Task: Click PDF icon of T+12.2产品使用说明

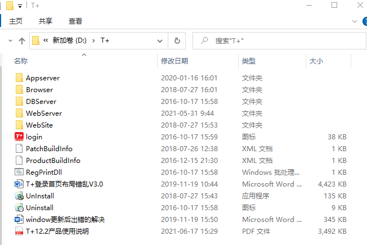Action: click(19, 231)
